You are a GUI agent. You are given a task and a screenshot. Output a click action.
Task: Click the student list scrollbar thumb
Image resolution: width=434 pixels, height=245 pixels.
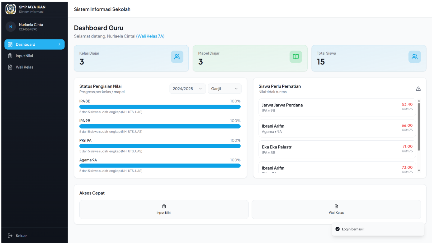419,127
